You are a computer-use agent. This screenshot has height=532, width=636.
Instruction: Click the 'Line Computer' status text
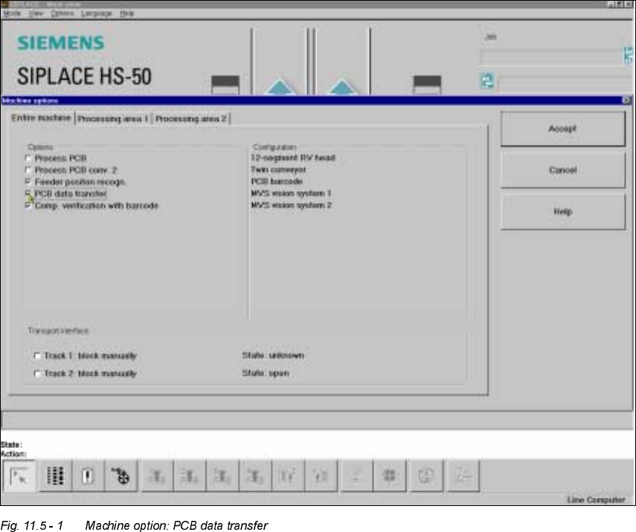click(x=596, y=500)
